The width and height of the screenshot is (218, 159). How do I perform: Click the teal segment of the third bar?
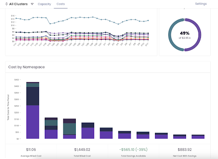pyautogui.click(x=69, y=129)
